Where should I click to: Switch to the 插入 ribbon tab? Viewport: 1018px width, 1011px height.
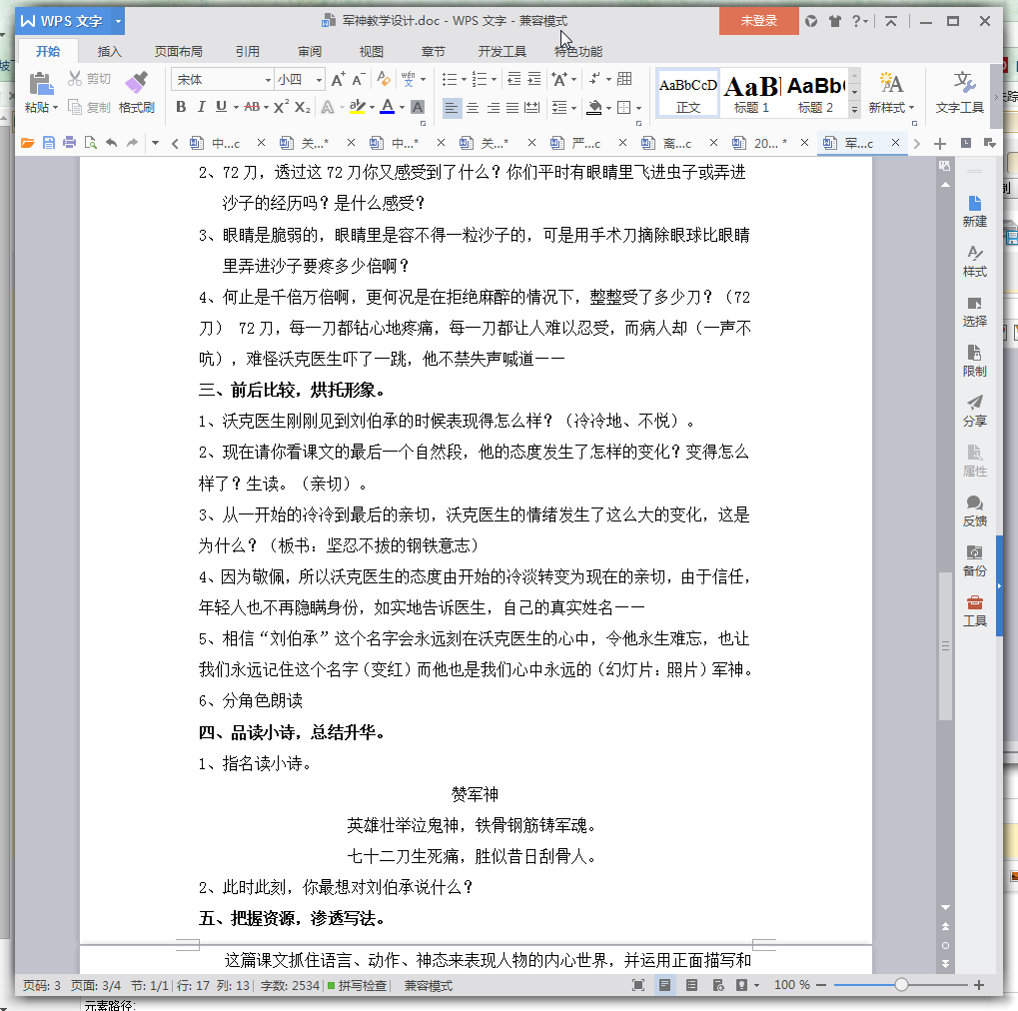tap(109, 51)
